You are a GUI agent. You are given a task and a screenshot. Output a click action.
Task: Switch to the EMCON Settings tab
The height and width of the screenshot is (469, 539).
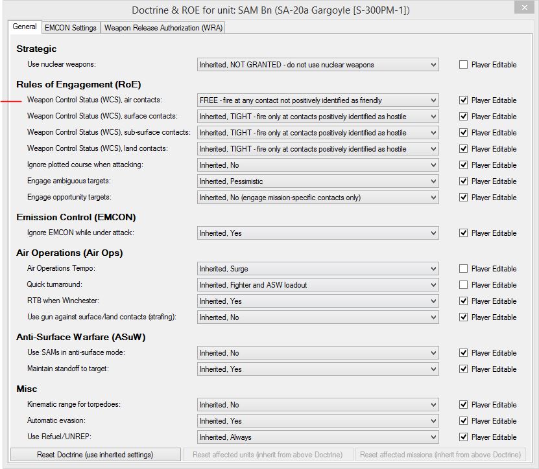tap(71, 27)
